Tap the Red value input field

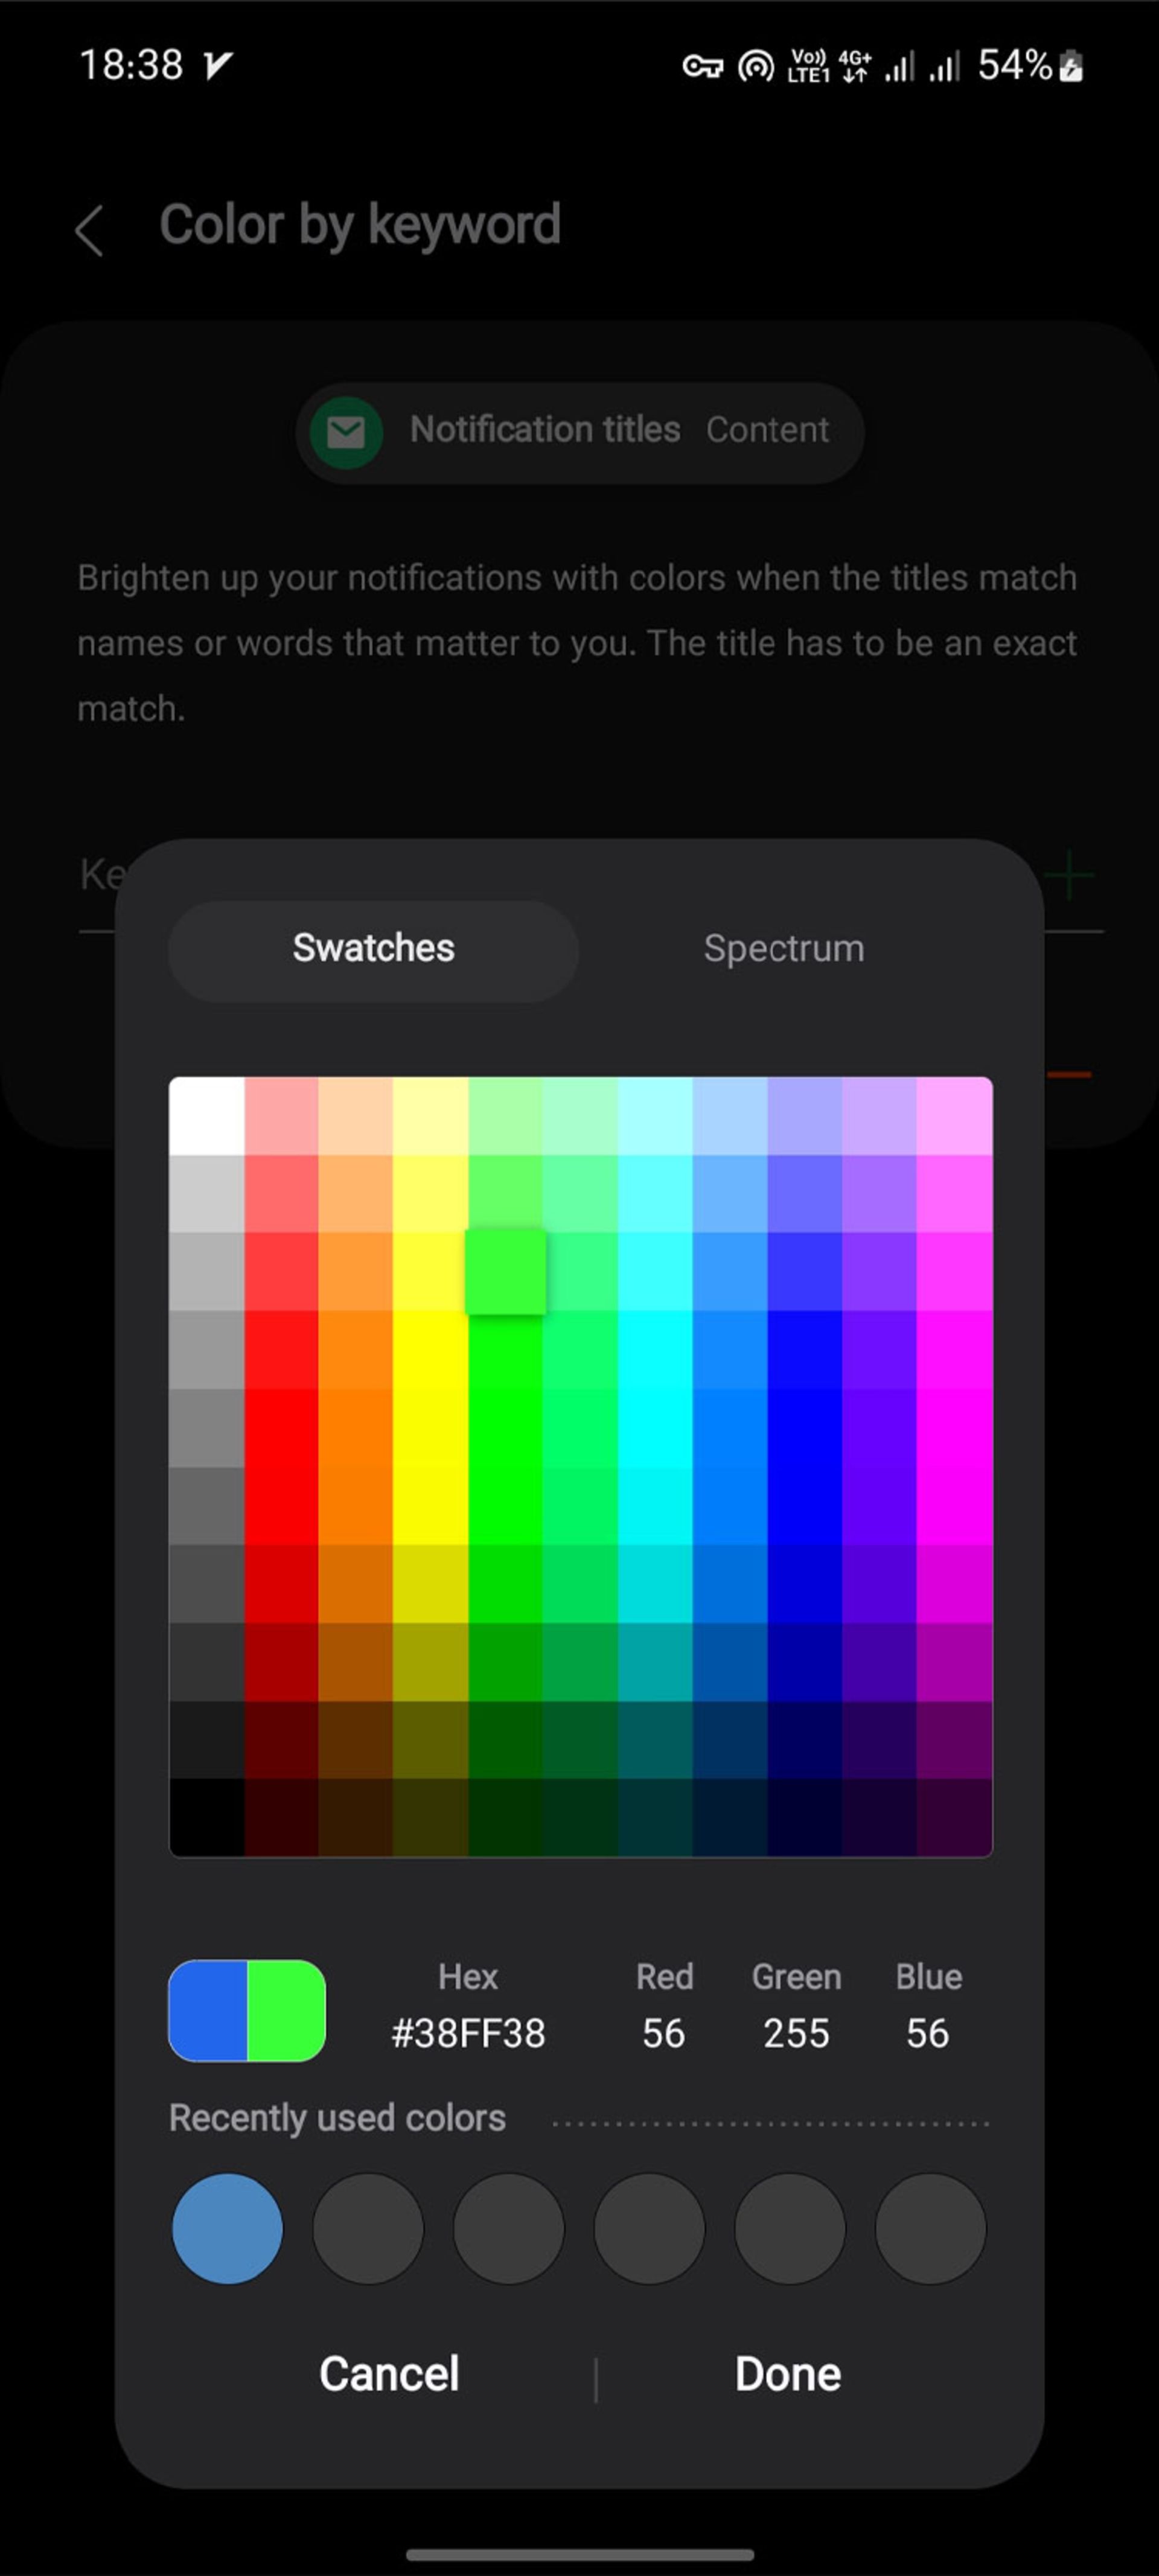[663, 2034]
